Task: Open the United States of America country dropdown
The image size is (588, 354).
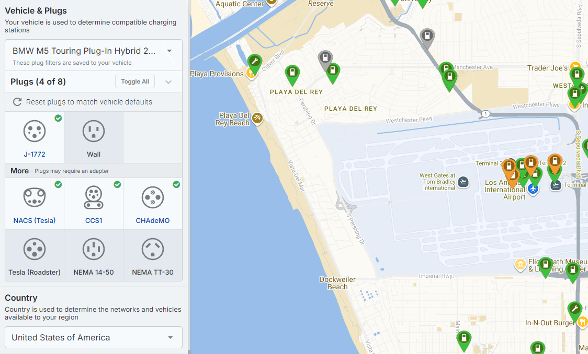Action: click(94, 337)
